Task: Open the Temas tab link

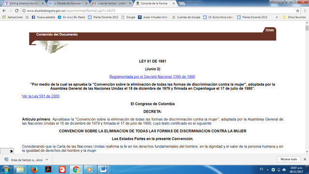Action: click(x=269, y=30)
